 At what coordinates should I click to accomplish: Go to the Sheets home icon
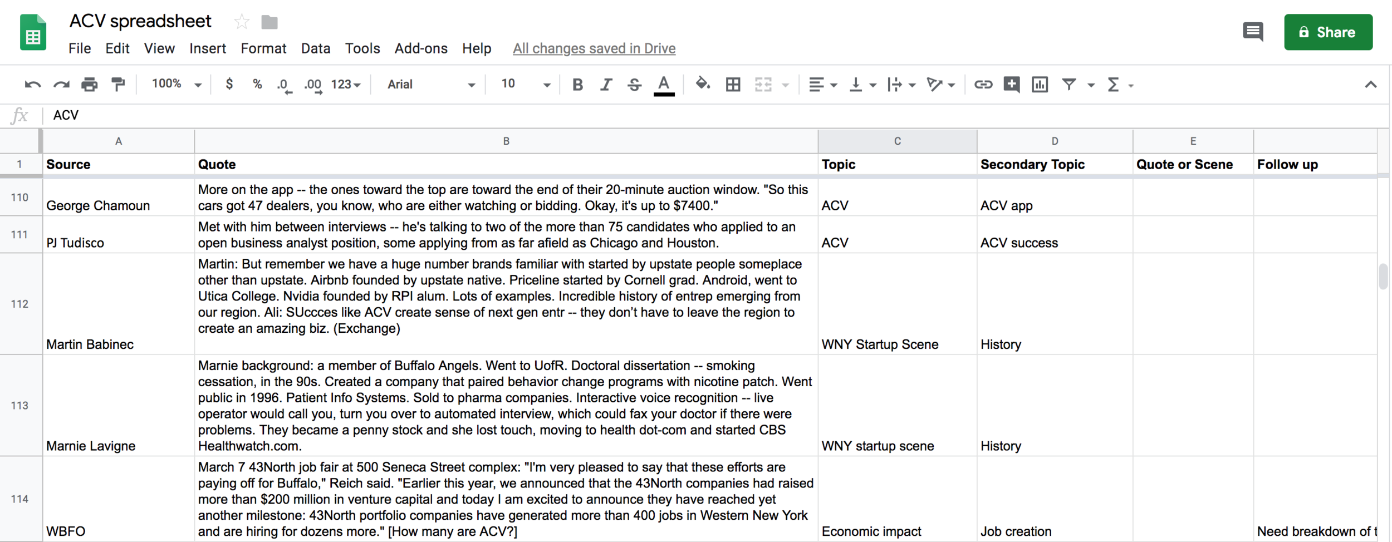click(x=33, y=32)
